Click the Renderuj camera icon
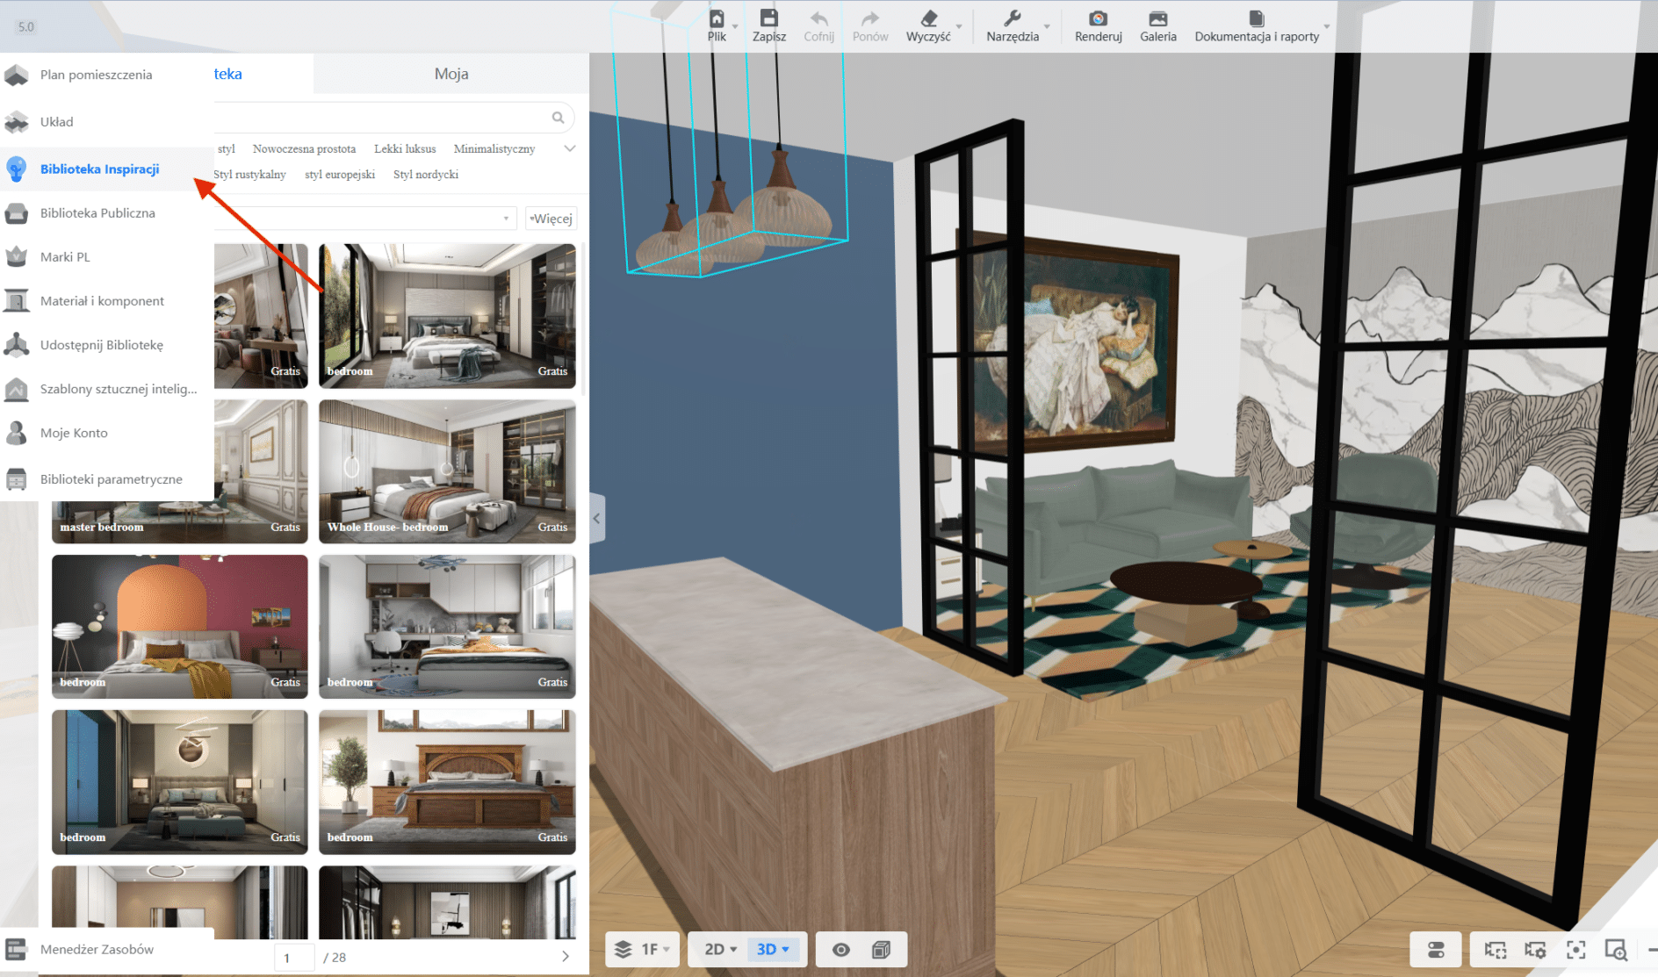The image size is (1658, 977). coord(1098,18)
